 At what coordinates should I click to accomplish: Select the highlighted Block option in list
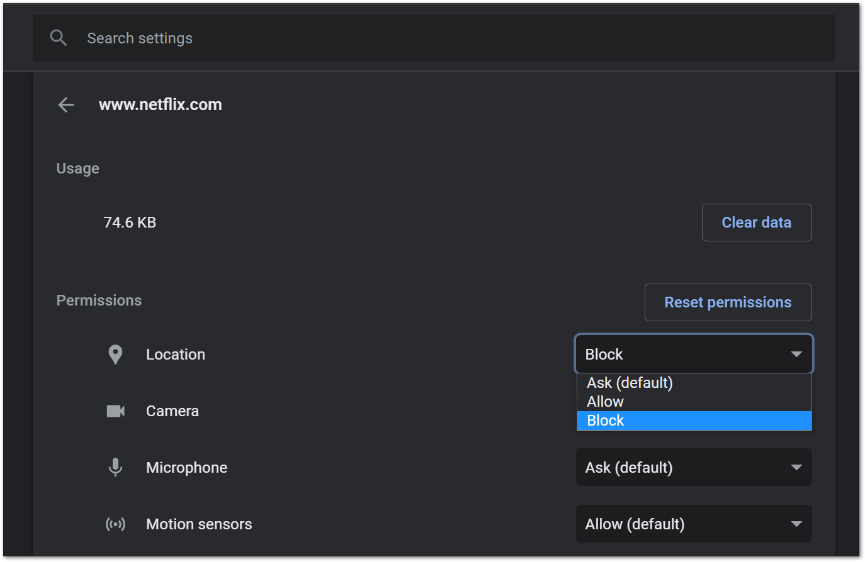694,421
